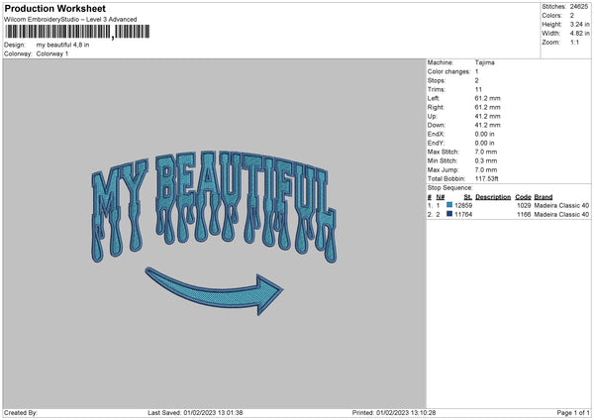The height and width of the screenshot is (420, 594).
Task: Click the Machine value Tajima
Action: coord(484,62)
